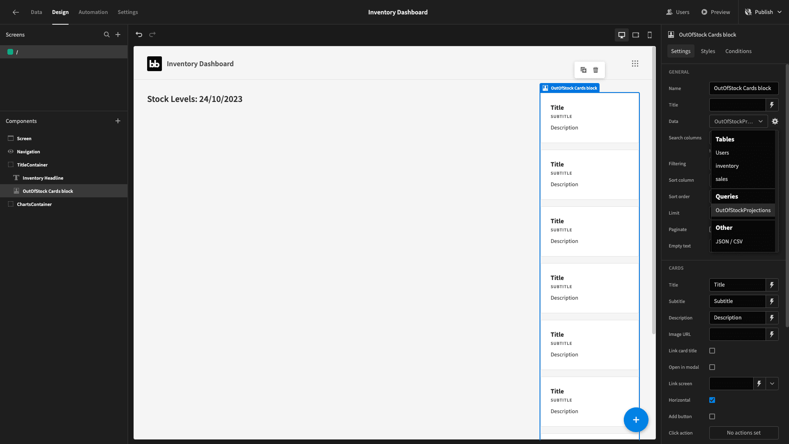This screenshot has width=789, height=444.
Task: Open the Data source dropdown
Action: coord(738,121)
